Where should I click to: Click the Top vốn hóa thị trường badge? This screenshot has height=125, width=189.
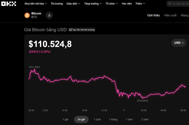pos(82,30)
